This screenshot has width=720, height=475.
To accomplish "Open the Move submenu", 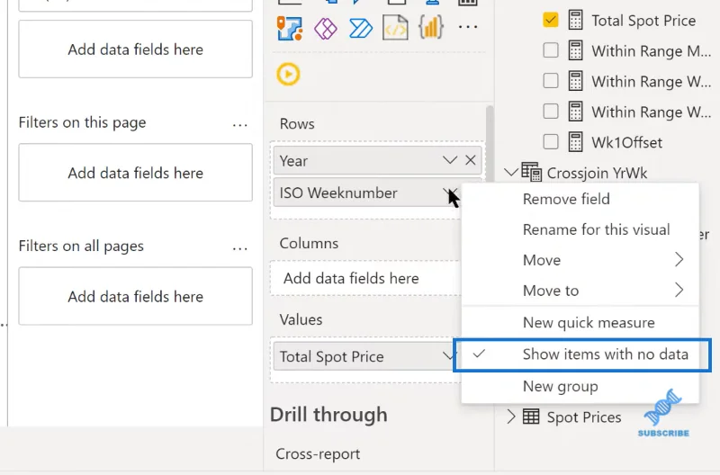I will [580, 260].
